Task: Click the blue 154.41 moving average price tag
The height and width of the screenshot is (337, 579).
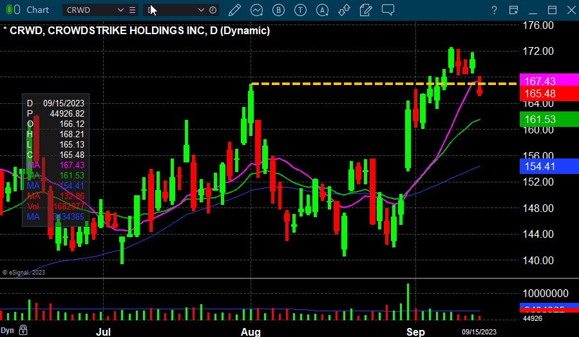Action: point(549,166)
